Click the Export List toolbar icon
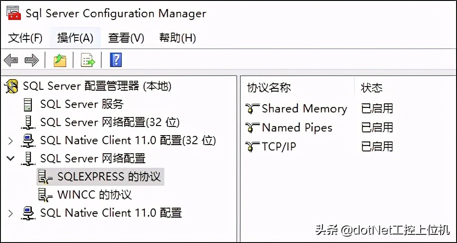Image resolution: width=457 pixels, height=243 pixels. click(x=88, y=60)
